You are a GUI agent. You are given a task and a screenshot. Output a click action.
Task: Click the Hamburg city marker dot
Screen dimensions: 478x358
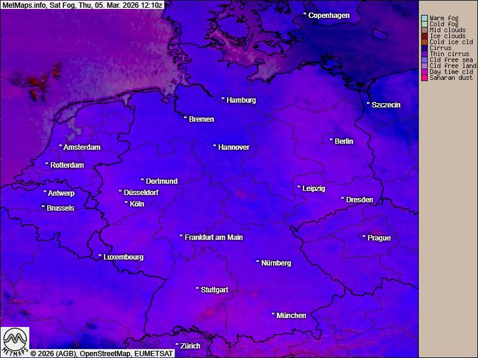tap(223, 99)
